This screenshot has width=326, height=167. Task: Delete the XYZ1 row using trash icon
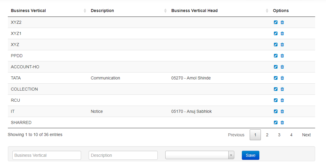pos(282,33)
